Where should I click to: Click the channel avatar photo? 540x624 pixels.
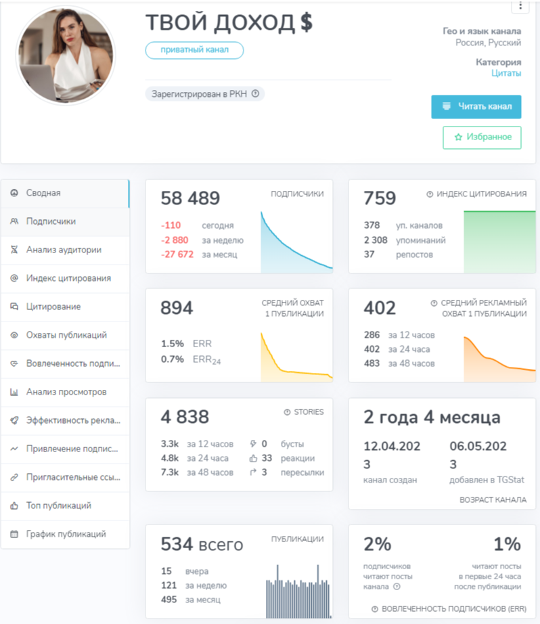(x=66, y=55)
